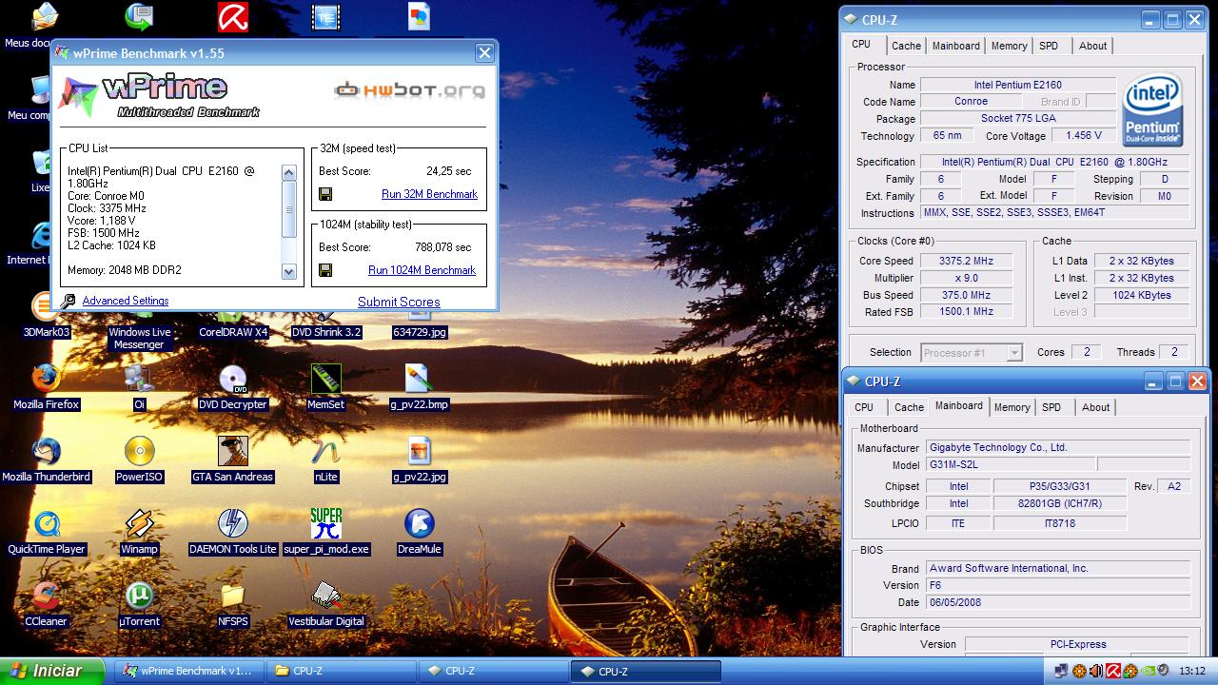Open DVD Decrypter shortcut
The image size is (1218, 685).
click(232, 387)
